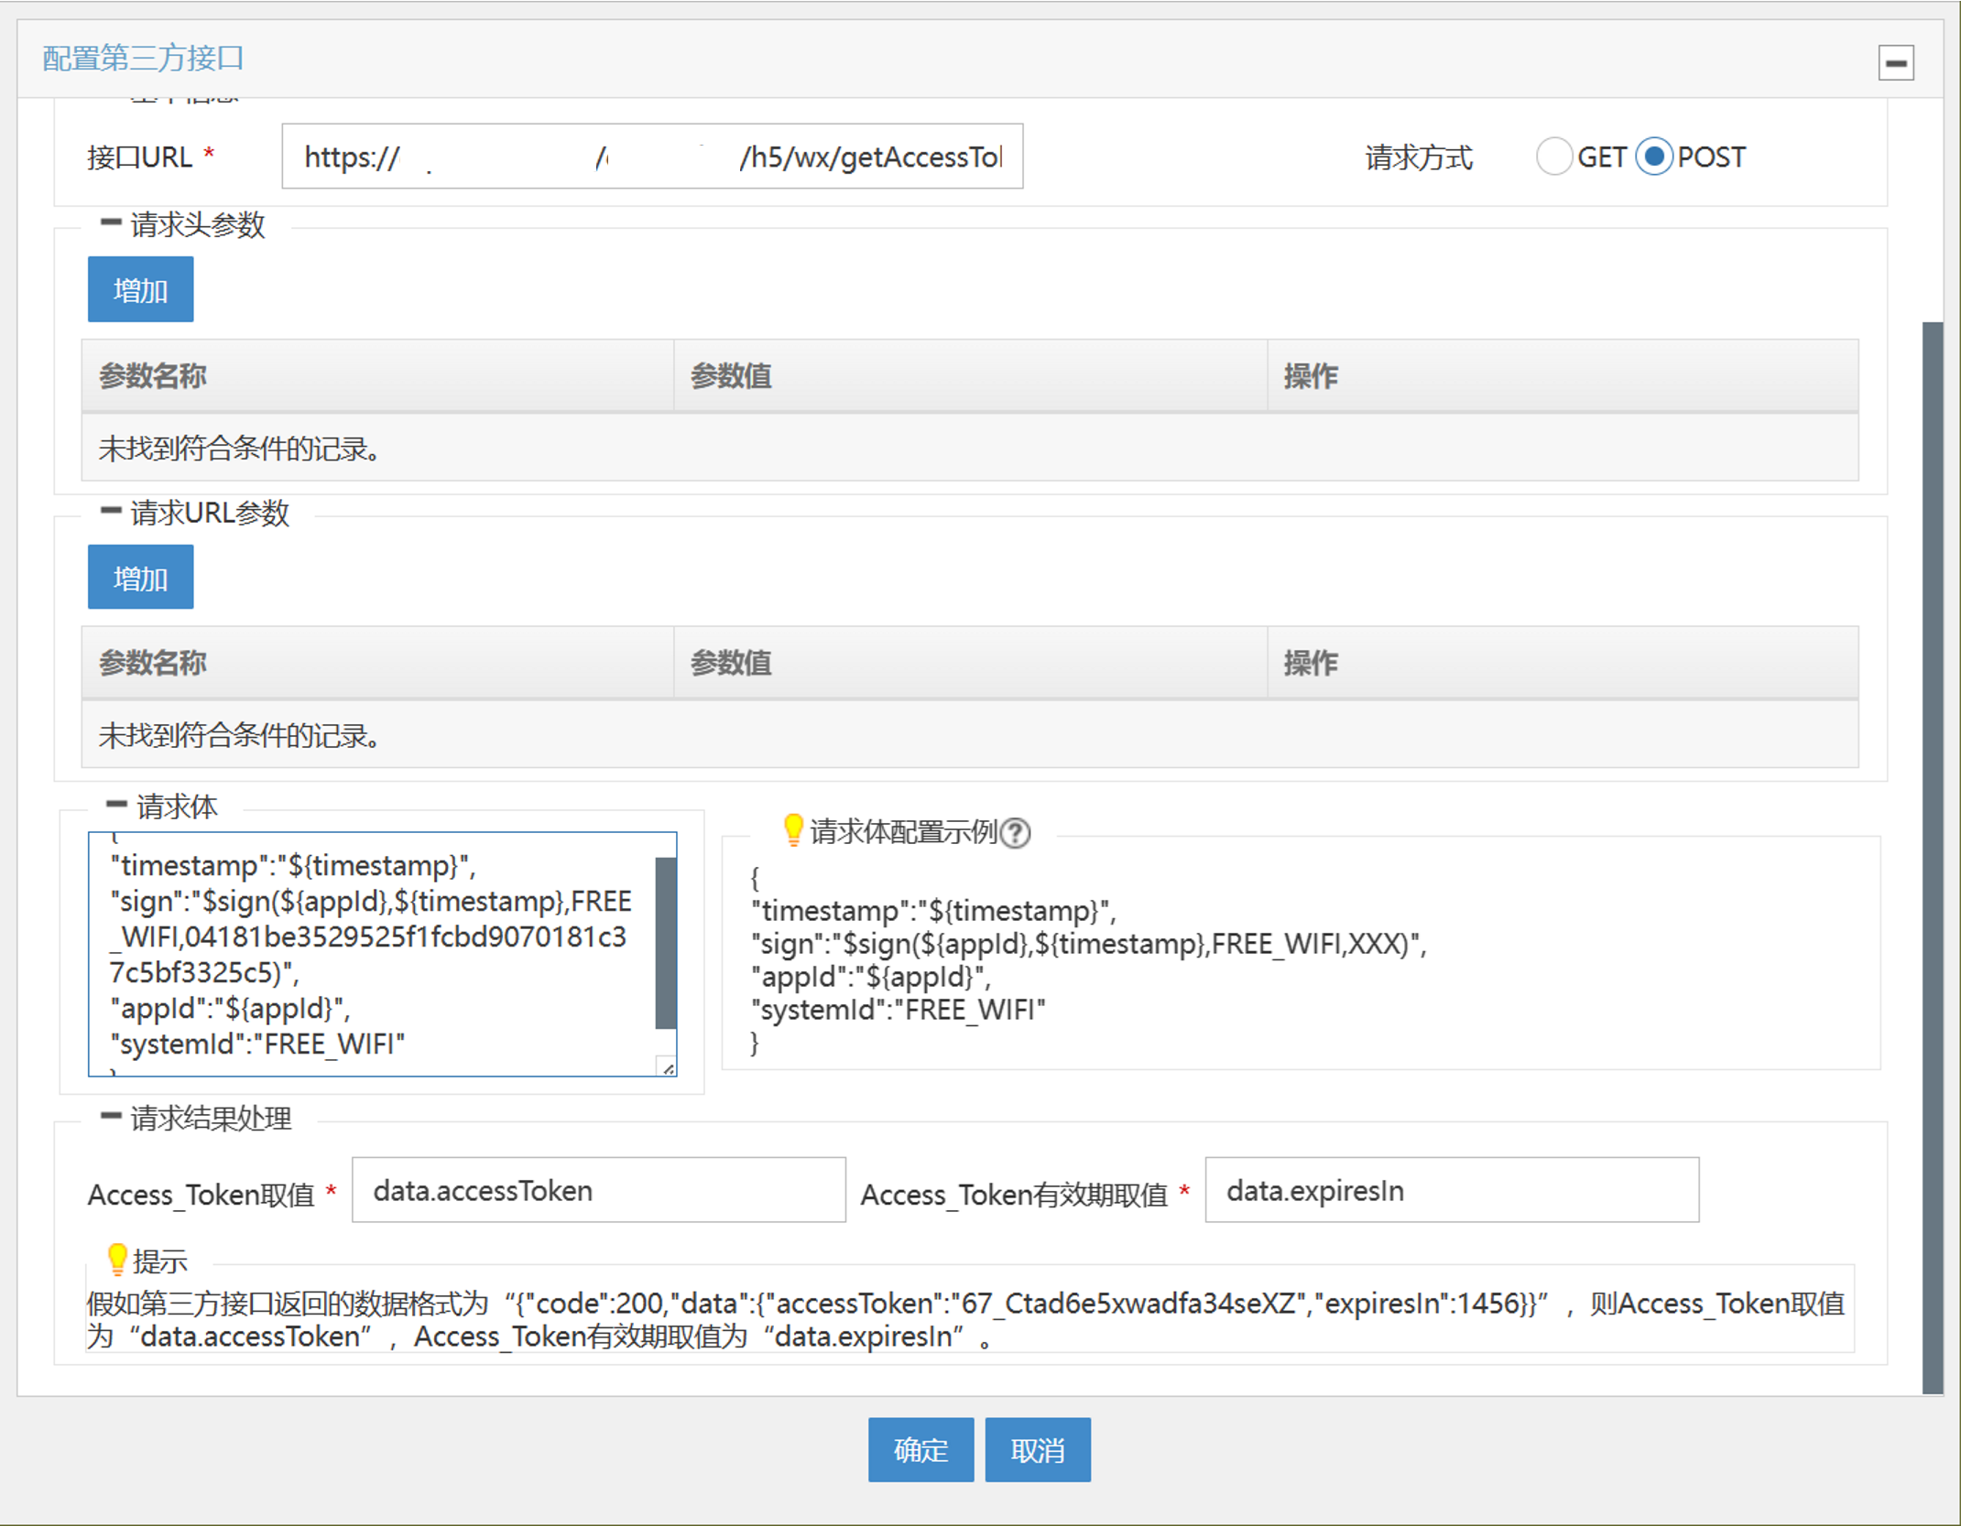This screenshot has height=1526, width=1961.
Task: Click the lightbulb icon beside 提示
Action: (x=116, y=1259)
